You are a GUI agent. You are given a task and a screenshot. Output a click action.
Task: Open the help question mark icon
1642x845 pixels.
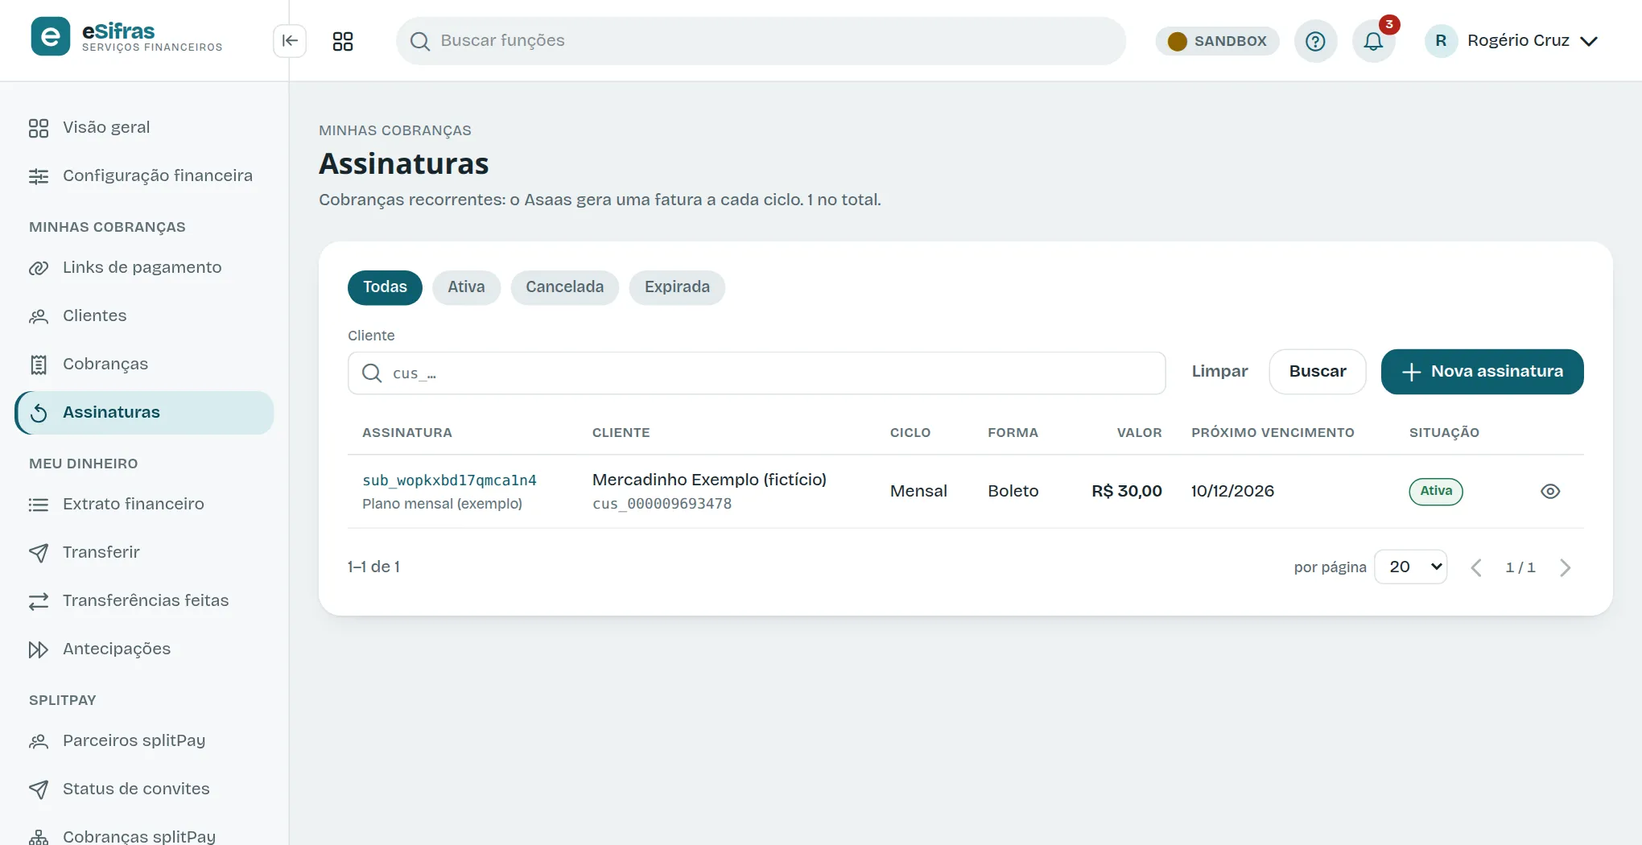pos(1315,41)
